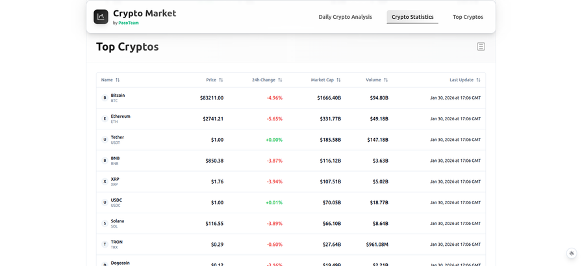This screenshot has height=266, width=582.
Task: Click the Solana coin icon
Action: (105, 224)
